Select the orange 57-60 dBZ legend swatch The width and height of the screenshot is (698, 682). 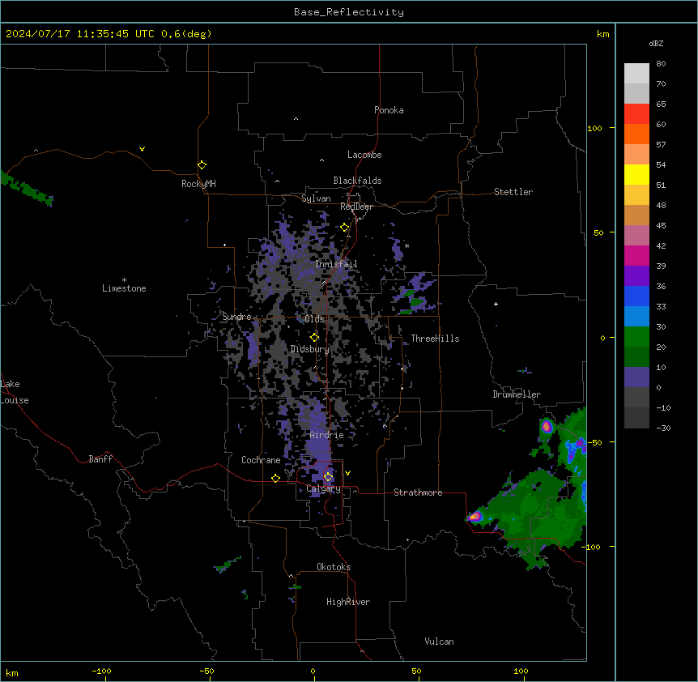point(636,134)
